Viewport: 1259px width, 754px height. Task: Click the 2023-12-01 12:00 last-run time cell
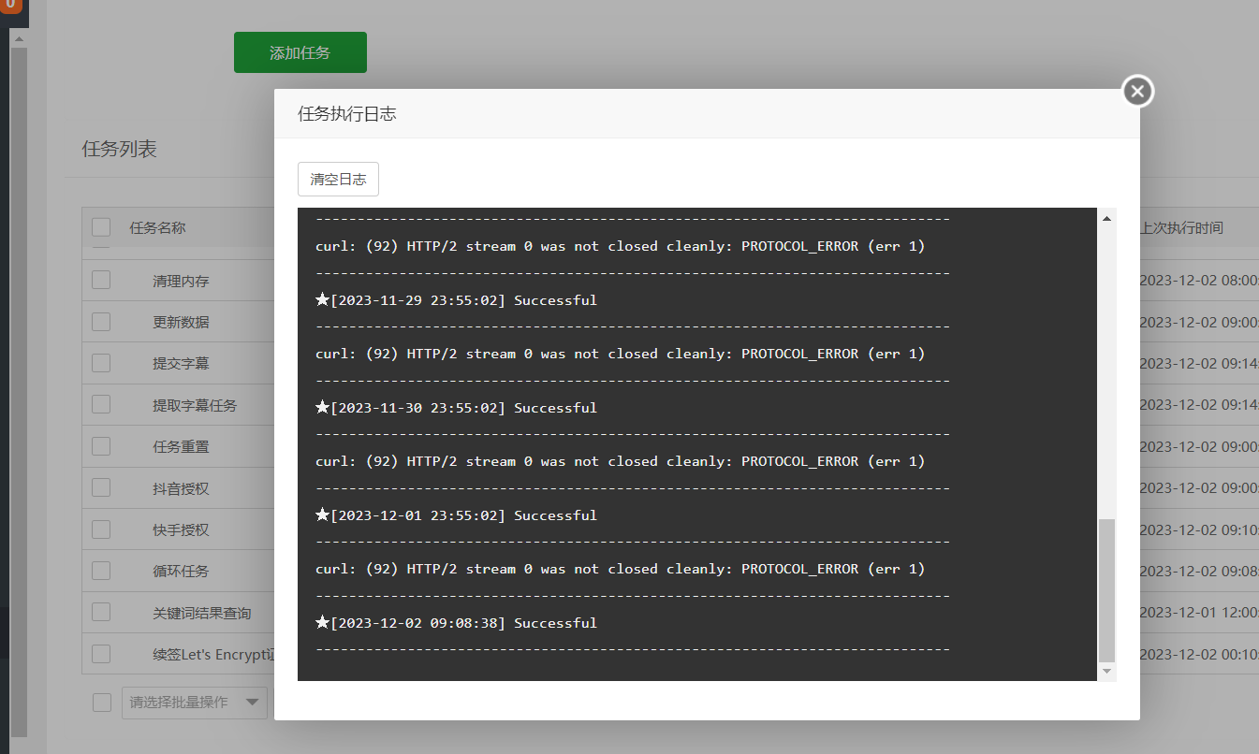1199,613
